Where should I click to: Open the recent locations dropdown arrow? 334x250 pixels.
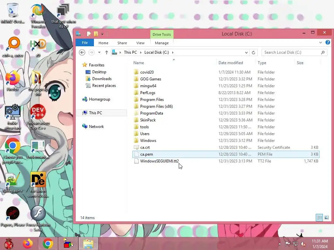click(x=99, y=52)
